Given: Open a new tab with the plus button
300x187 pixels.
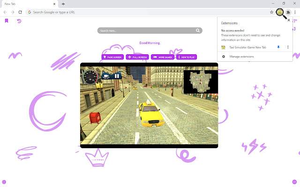Looking at the screenshot, I should (63, 4).
